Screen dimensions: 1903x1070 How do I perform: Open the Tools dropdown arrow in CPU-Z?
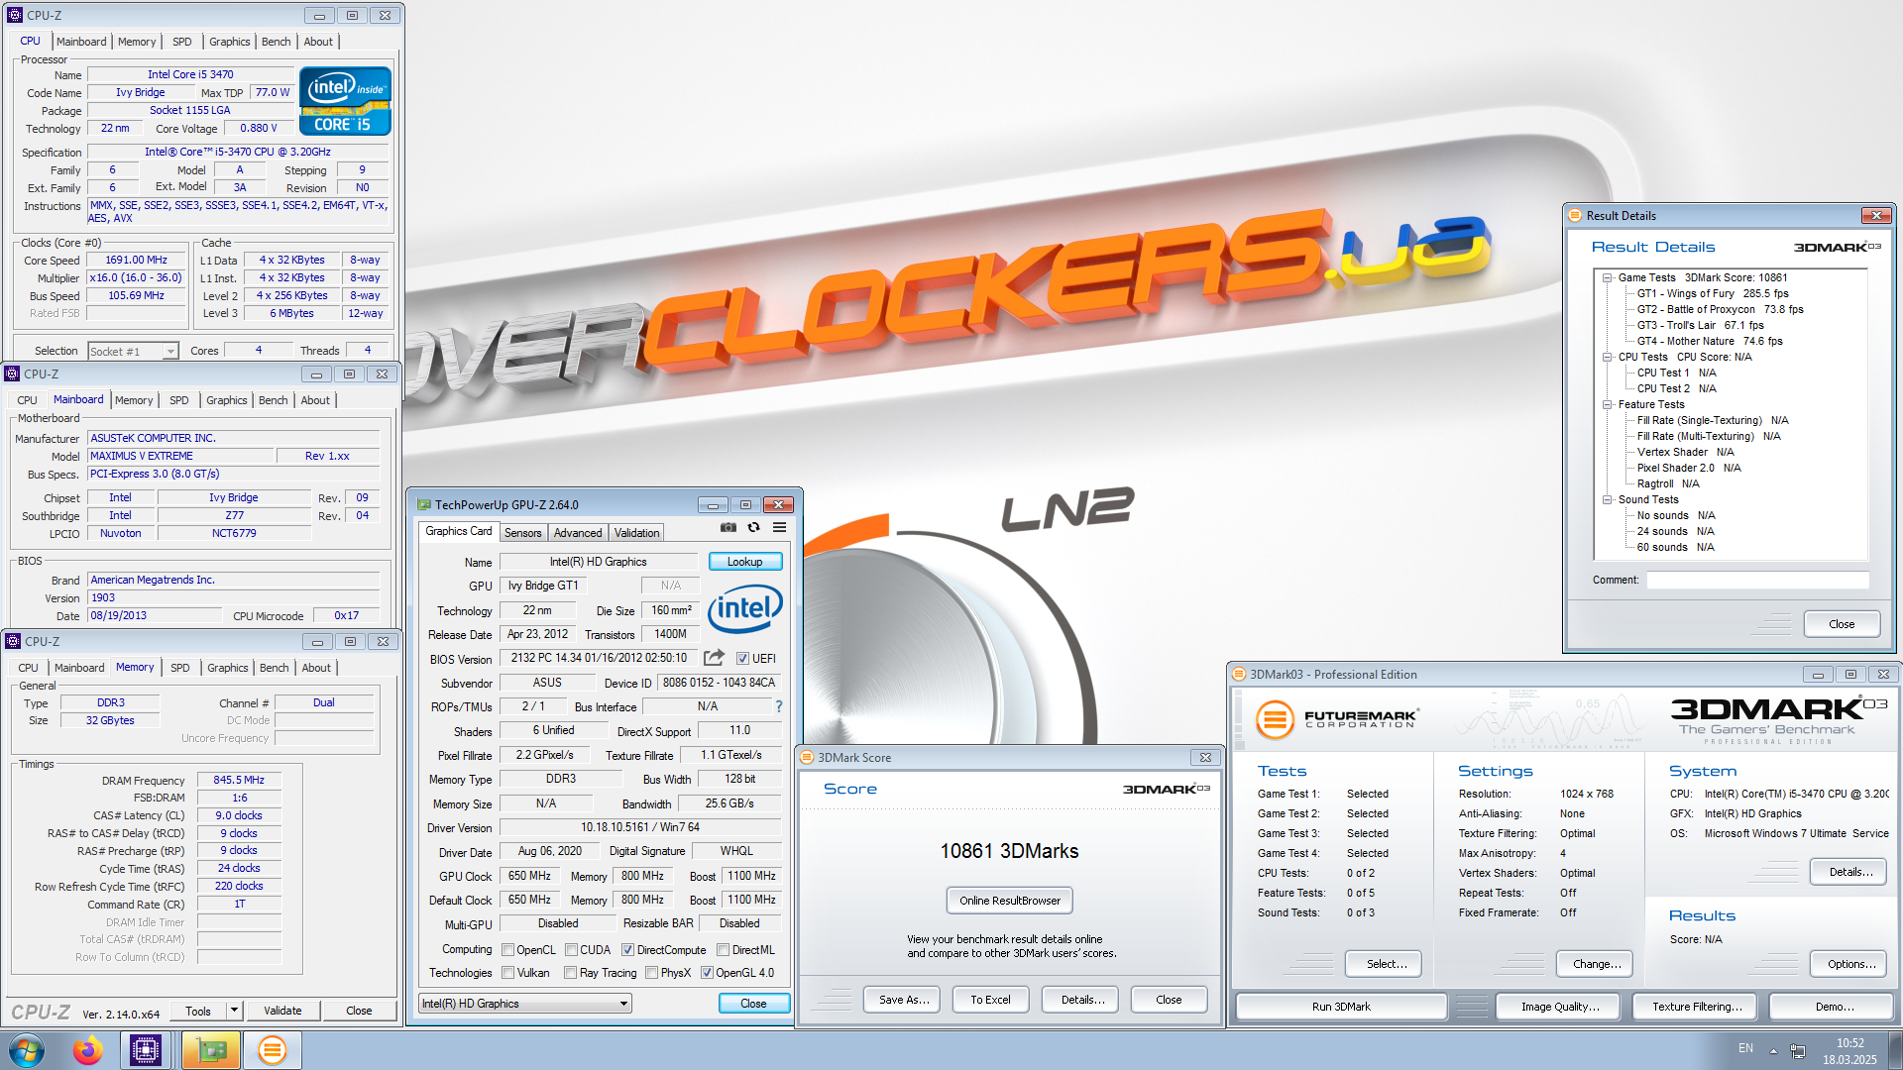[234, 1011]
